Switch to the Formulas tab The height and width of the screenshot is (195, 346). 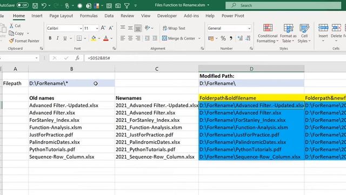[89, 16]
